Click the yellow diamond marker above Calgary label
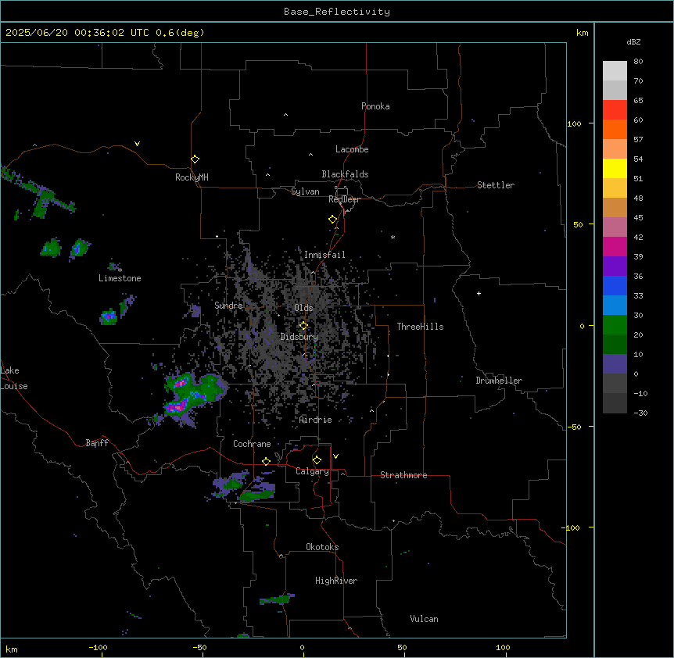The width and height of the screenshot is (674, 658). (317, 460)
